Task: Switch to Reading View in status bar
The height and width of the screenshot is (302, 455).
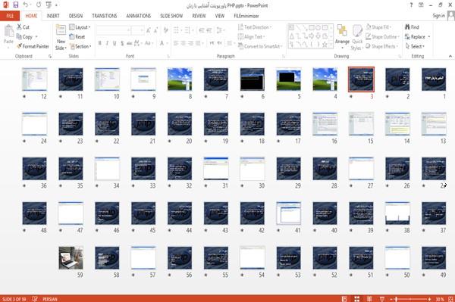Action: pos(369,299)
